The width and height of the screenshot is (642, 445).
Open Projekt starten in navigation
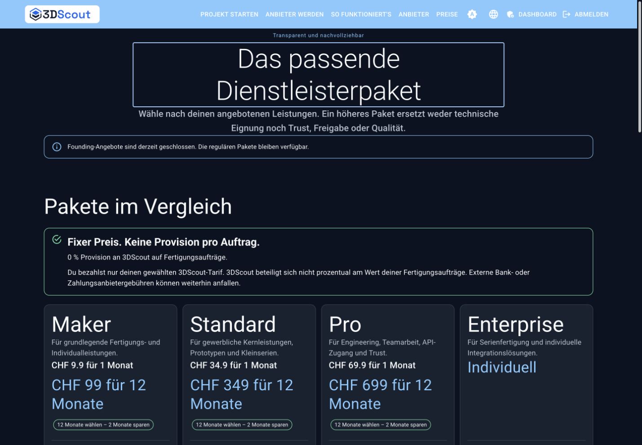point(229,14)
